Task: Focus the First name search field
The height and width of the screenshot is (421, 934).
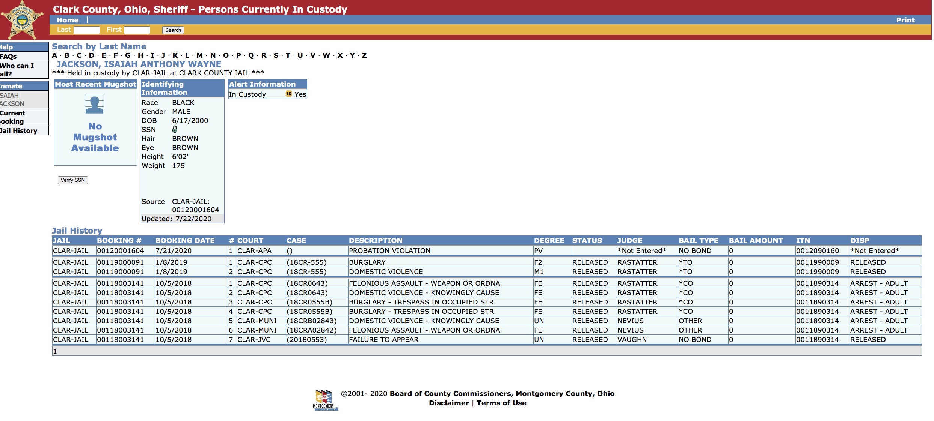Action: [x=137, y=30]
